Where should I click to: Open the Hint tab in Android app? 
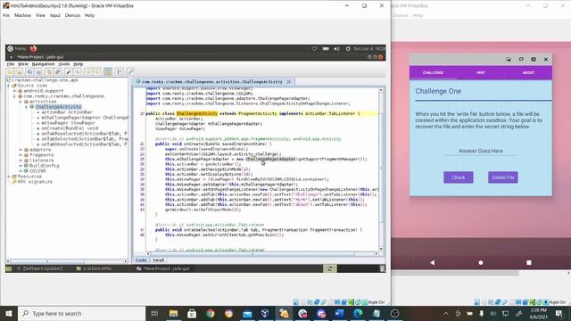pos(481,73)
